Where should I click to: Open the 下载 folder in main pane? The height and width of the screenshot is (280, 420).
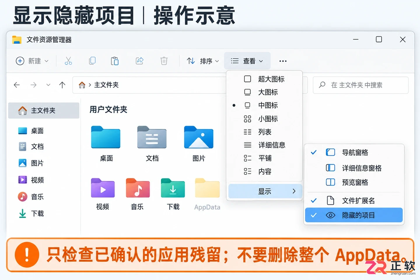tap(173, 194)
